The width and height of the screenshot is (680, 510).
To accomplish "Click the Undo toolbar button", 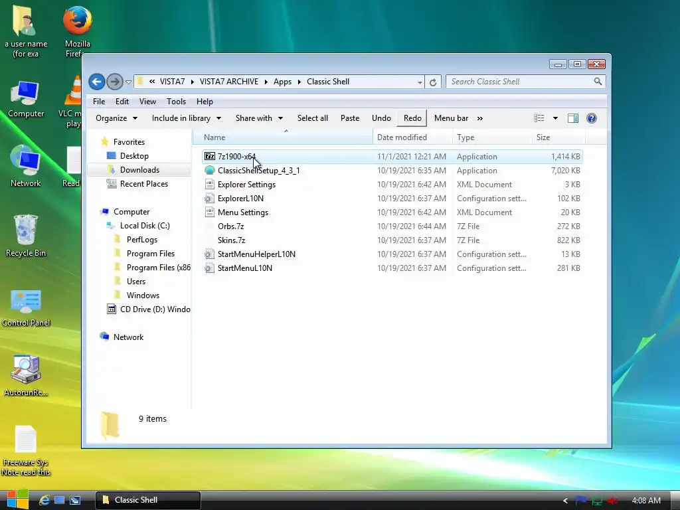I will [x=381, y=118].
